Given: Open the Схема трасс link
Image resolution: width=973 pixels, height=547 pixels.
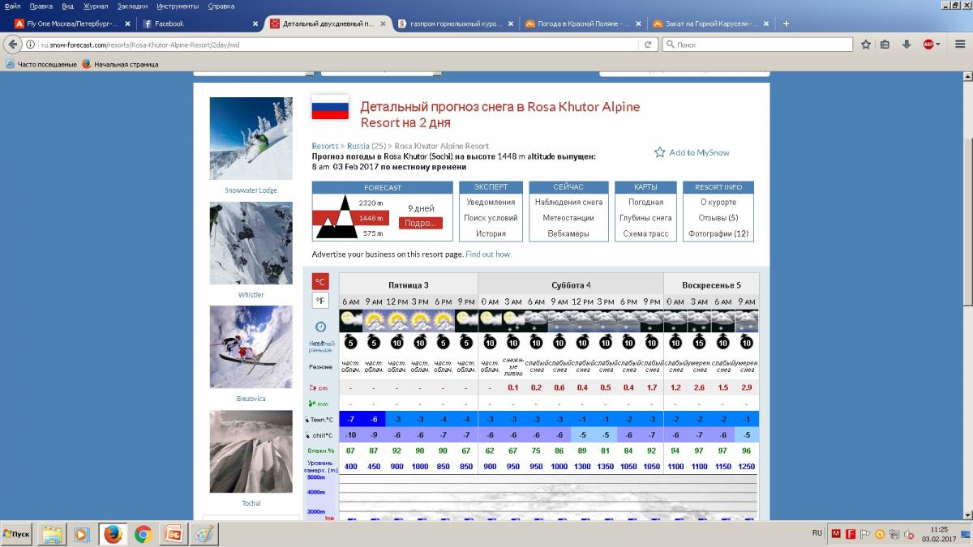Looking at the screenshot, I should pyautogui.click(x=646, y=233).
